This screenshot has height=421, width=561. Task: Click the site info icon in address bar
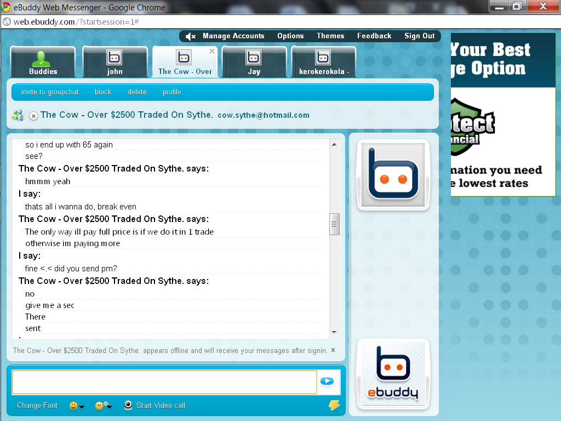(7, 22)
